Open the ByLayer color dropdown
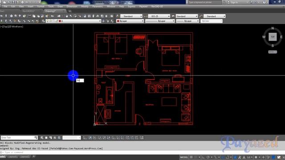 [130, 21]
